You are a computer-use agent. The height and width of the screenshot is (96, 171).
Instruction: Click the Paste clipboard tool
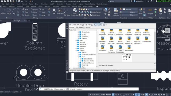click(x=160, y=11)
